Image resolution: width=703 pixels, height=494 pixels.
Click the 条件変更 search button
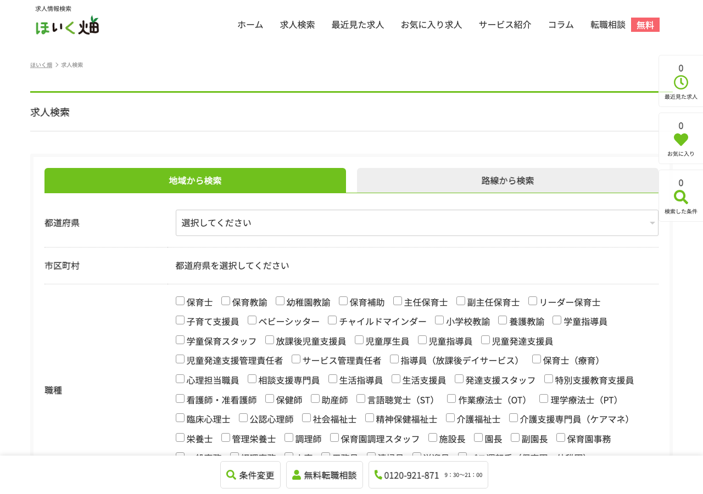point(250,475)
